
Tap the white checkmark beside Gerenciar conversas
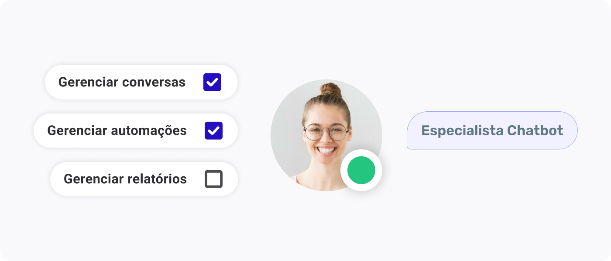pos(212,82)
